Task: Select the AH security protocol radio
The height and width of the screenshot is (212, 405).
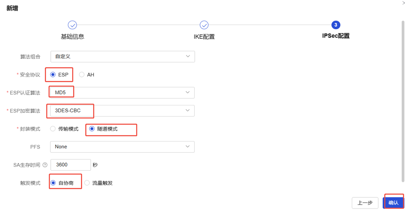Action: [x=82, y=75]
